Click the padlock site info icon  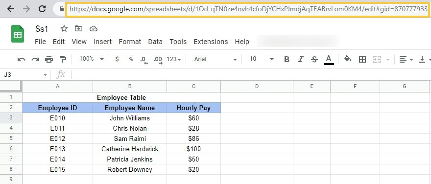point(62,9)
